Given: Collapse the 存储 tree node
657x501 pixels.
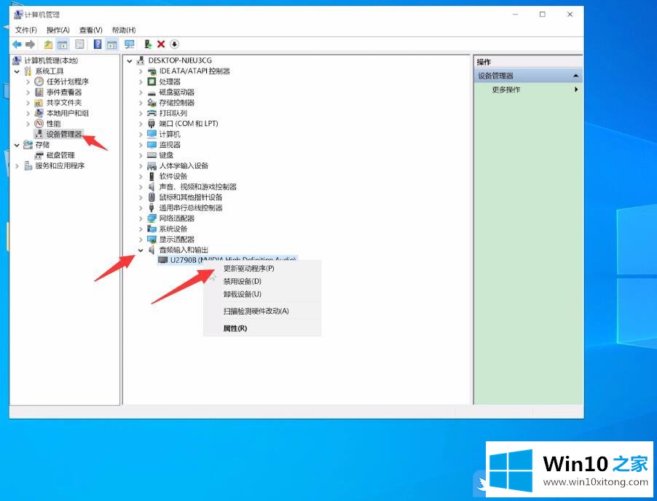Looking at the screenshot, I should [x=17, y=145].
